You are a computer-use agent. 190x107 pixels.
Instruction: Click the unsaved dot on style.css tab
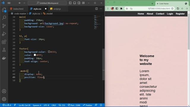click(46, 9)
